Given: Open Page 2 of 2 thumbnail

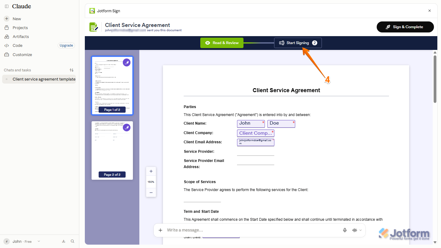Looking at the screenshot, I should pos(112,150).
